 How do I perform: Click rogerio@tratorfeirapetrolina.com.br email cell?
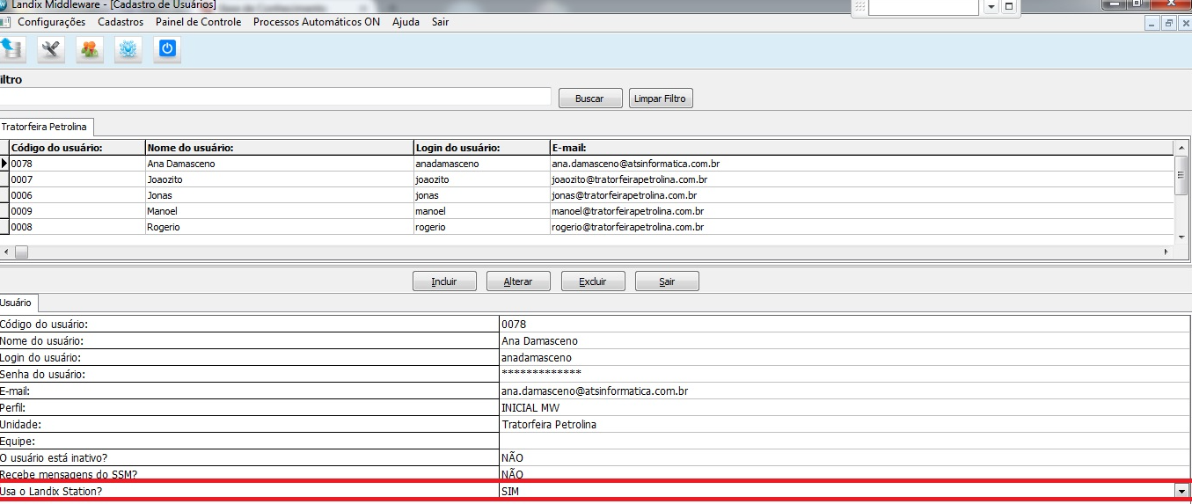[862, 227]
